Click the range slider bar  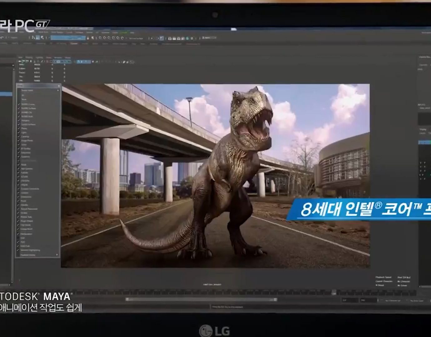(x=201, y=300)
